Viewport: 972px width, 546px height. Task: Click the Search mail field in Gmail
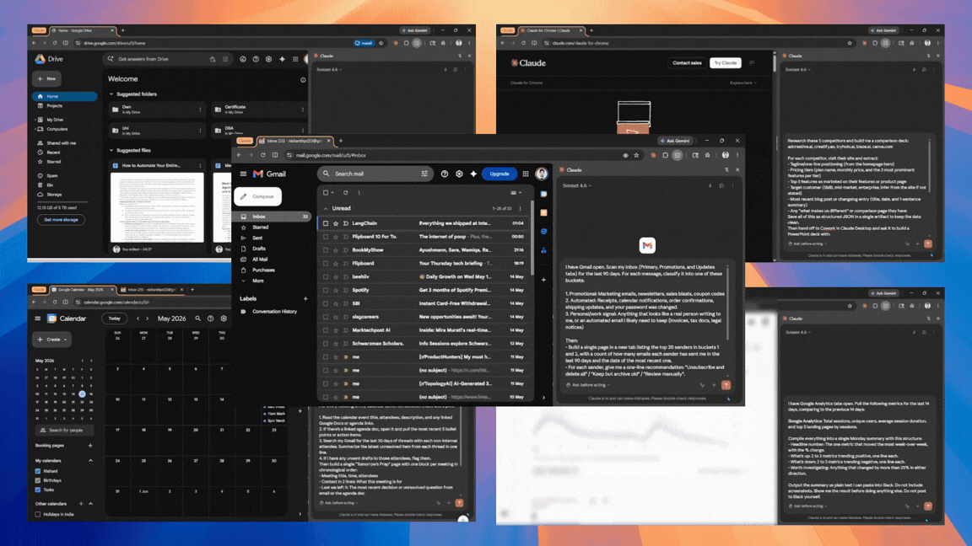click(375, 174)
